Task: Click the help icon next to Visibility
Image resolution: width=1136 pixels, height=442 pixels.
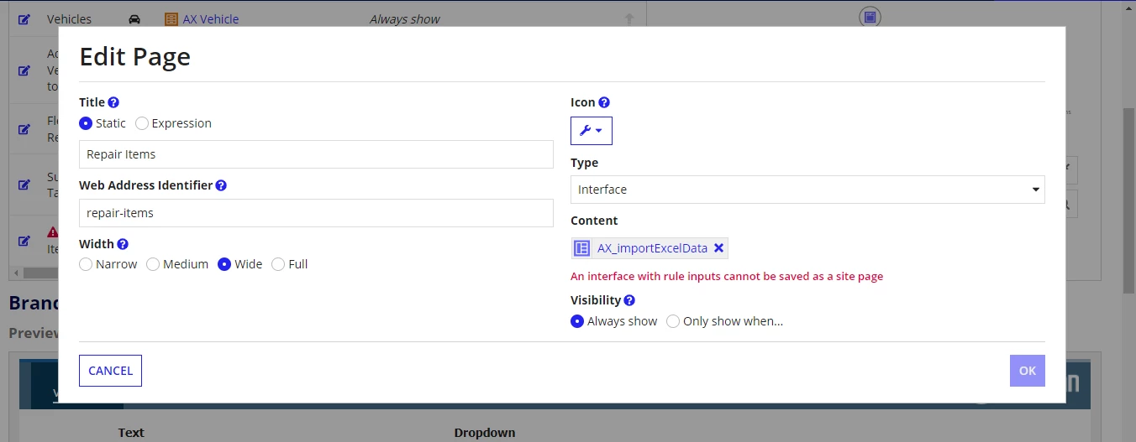Action: click(x=629, y=300)
